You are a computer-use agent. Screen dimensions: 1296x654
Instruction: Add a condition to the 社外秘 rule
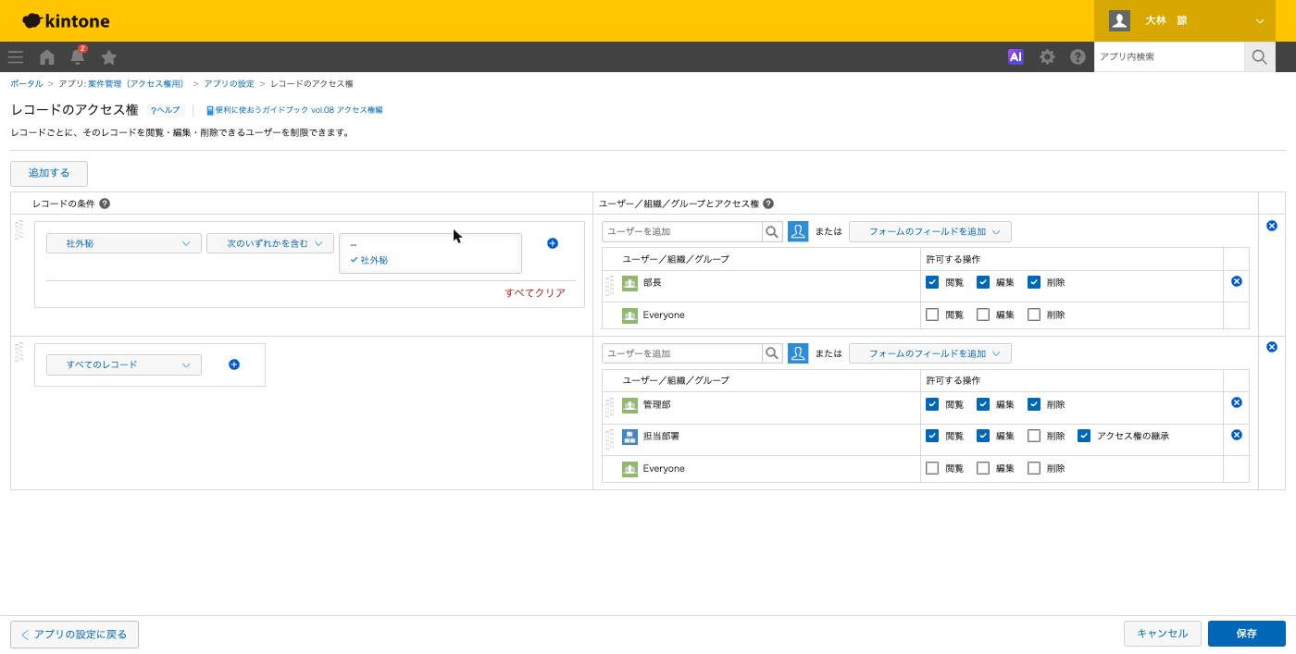coord(553,243)
